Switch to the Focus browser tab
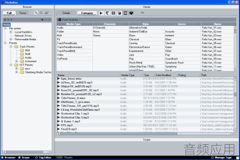 coord(23,13)
